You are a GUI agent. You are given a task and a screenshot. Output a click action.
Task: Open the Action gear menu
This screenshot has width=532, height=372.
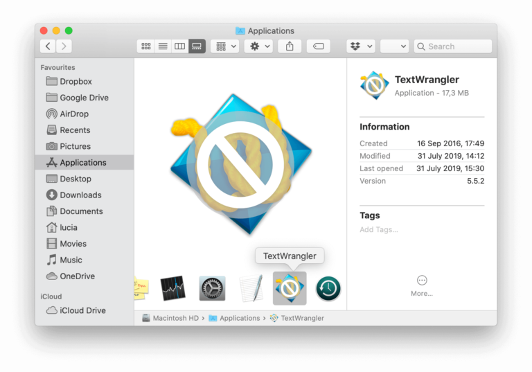[260, 46]
